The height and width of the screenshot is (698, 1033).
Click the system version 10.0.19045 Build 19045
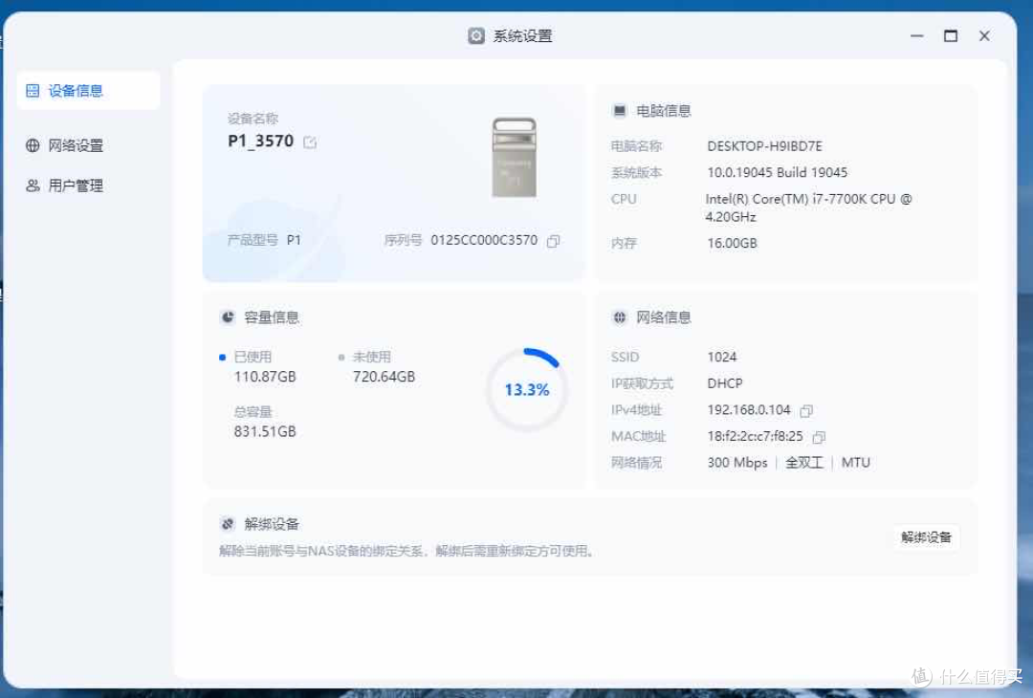(777, 172)
